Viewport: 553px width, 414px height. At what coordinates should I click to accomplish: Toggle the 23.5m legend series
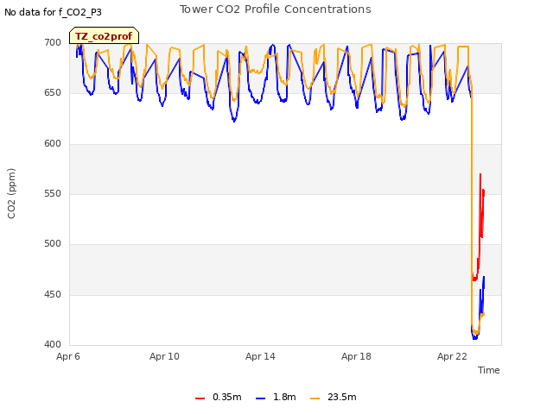coord(333,398)
